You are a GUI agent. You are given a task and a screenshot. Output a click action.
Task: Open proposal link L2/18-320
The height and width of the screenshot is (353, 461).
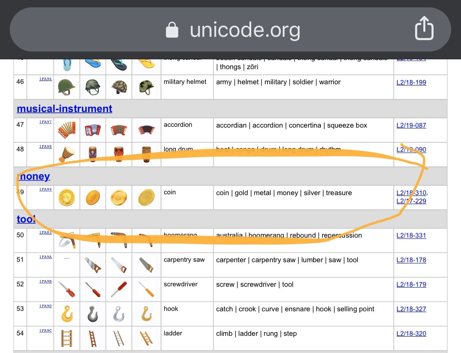point(411,334)
